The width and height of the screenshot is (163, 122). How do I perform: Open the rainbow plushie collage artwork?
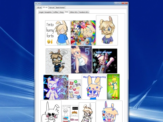coord(83,33)
